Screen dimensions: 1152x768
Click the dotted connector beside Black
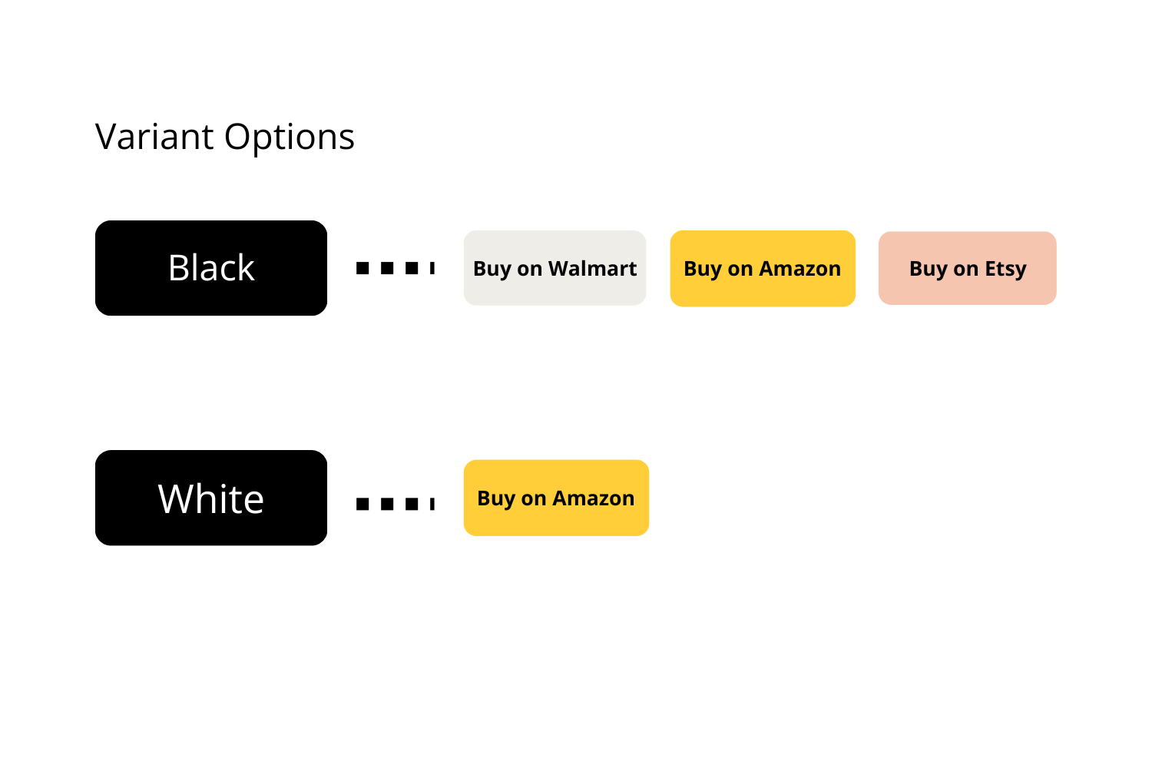[x=395, y=268]
